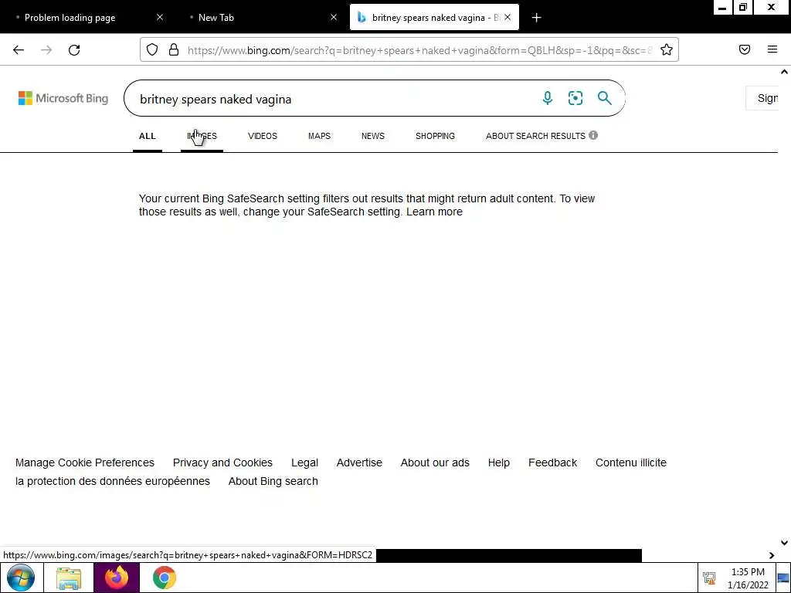Restore down the Firefox window
This screenshot has height=593, width=791.
tap(743, 8)
